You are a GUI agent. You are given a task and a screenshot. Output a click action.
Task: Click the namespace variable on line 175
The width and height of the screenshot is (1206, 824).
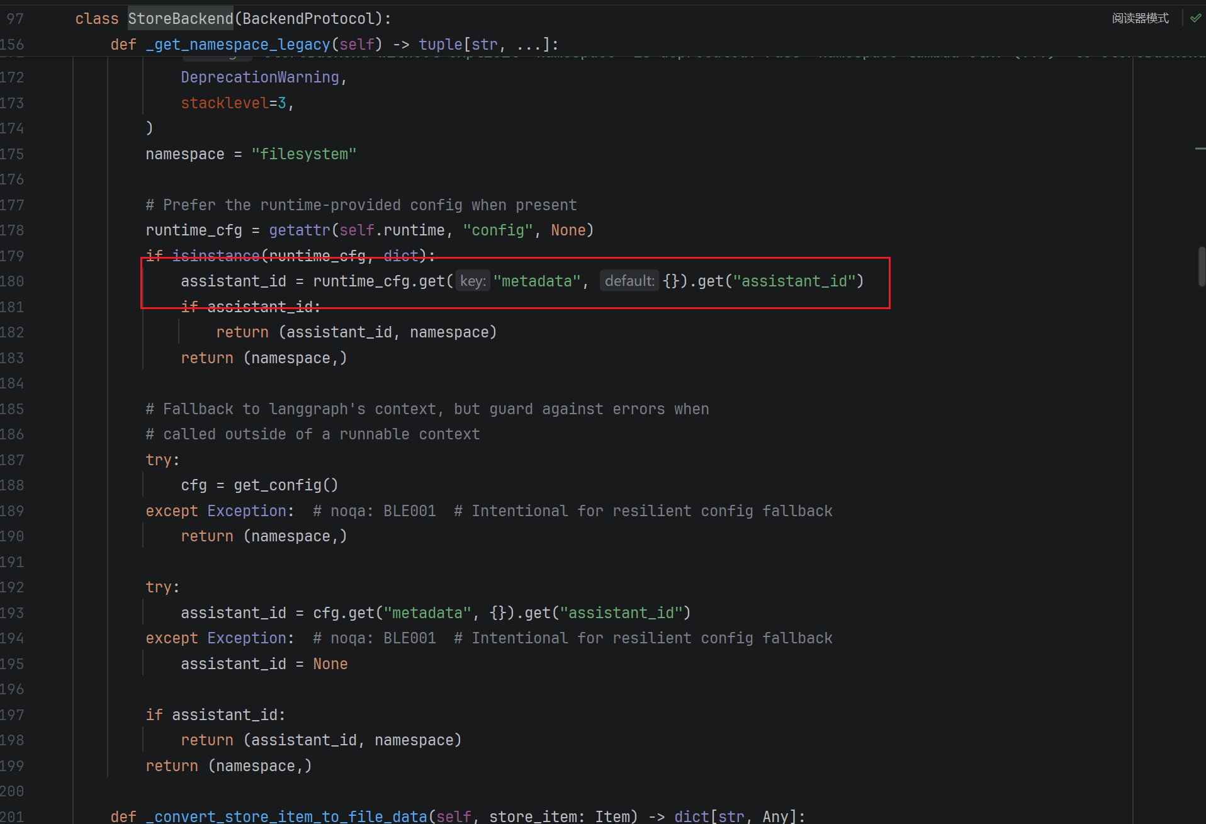click(185, 154)
